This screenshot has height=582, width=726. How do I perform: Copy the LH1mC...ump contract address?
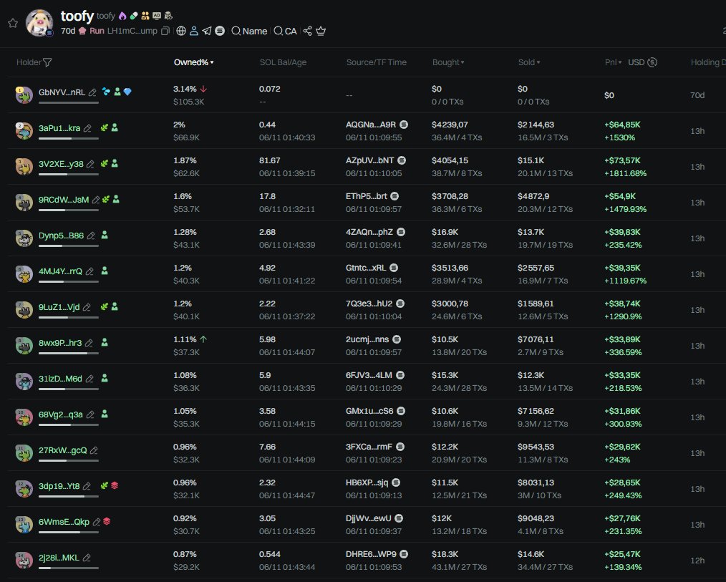(x=165, y=31)
